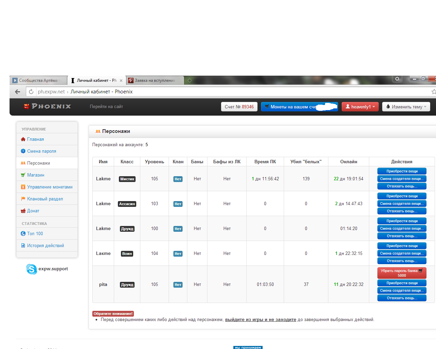Open Клановый раздел
The image size is (436, 349).
[47, 199]
